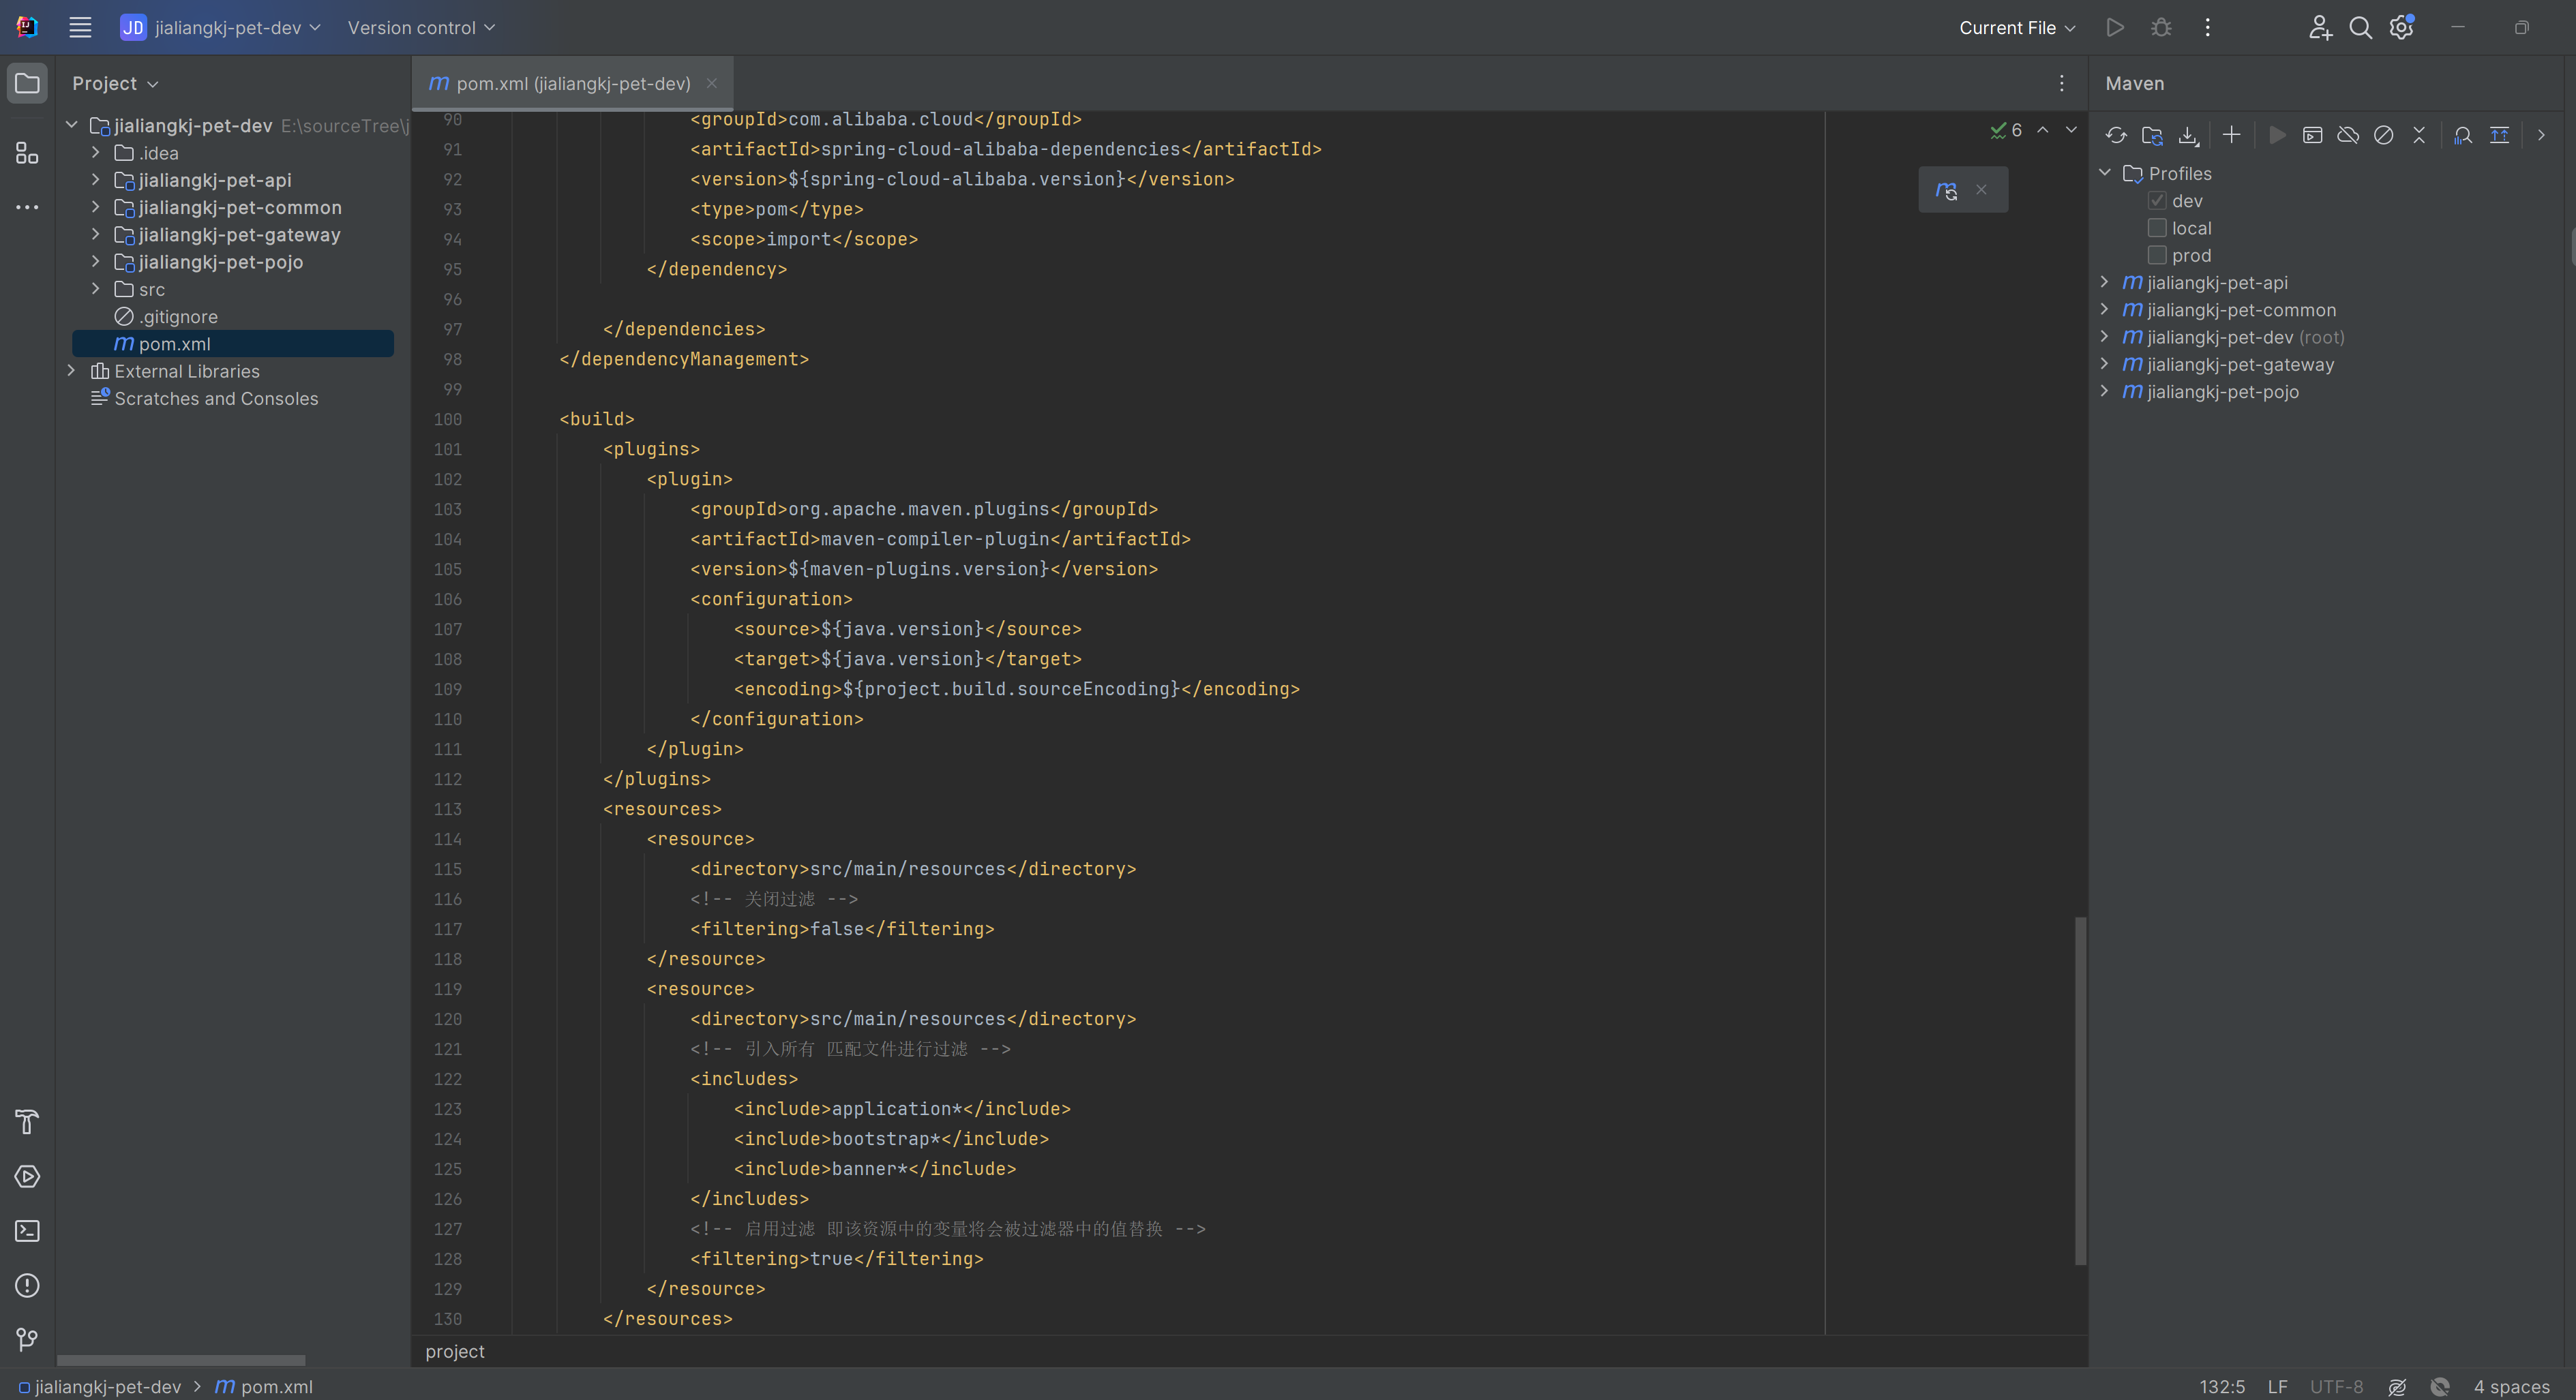Open Search Everywhere
The width and height of the screenshot is (2576, 1400).
coord(2360,28)
